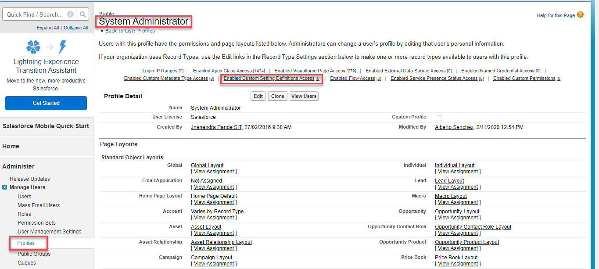The height and width of the screenshot is (269, 599).
Task: Open Roles in the sidebar
Action: pyautogui.click(x=24, y=214)
